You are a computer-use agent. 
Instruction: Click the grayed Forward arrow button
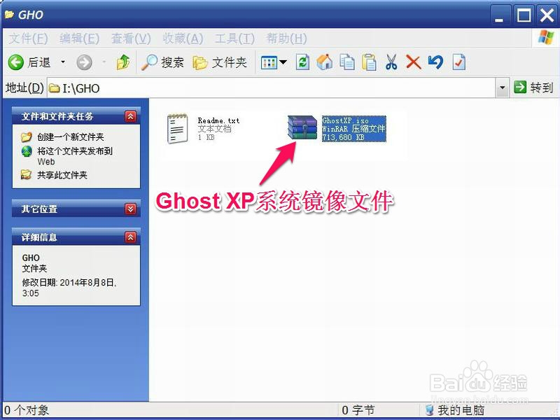coord(84,62)
